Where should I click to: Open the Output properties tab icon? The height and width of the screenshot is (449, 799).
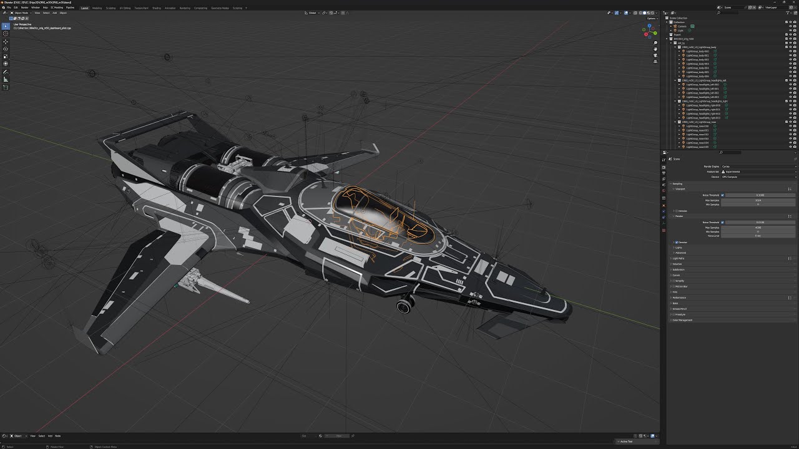664,173
